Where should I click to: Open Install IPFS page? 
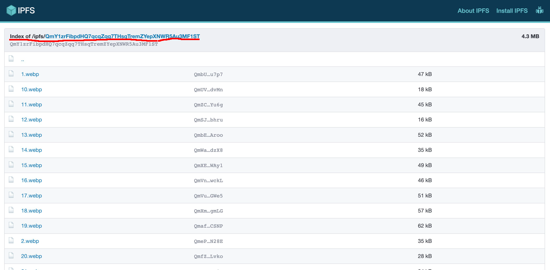512,11
